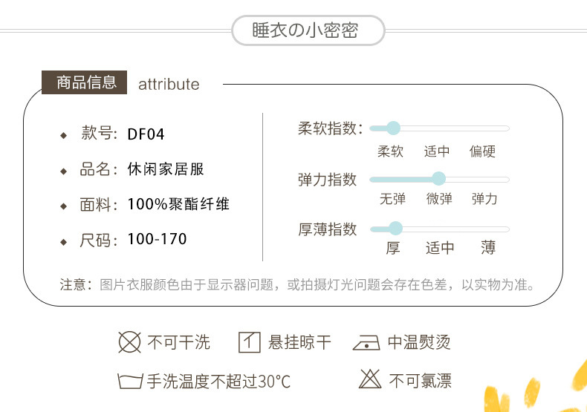Click the no dry clean icon
The image size is (587, 412).
(x=130, y=342)
